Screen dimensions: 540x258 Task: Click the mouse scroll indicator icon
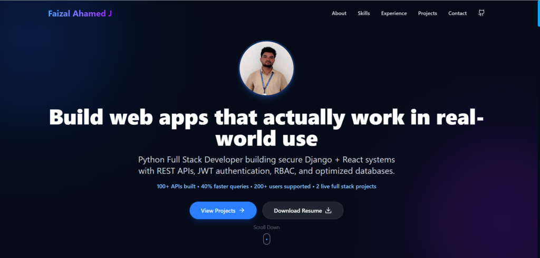click(266, 239)
